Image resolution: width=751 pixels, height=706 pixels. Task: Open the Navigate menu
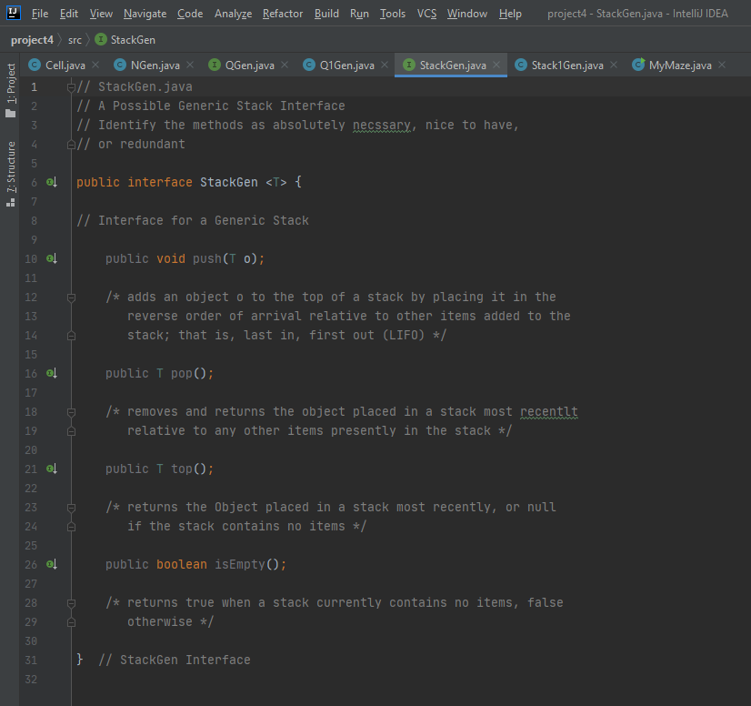(145, 14)
